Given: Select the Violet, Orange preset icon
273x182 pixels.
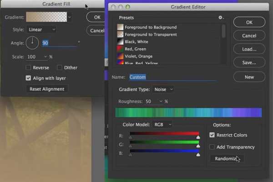Looking at the screenshot, I should [x=121, y=56].
